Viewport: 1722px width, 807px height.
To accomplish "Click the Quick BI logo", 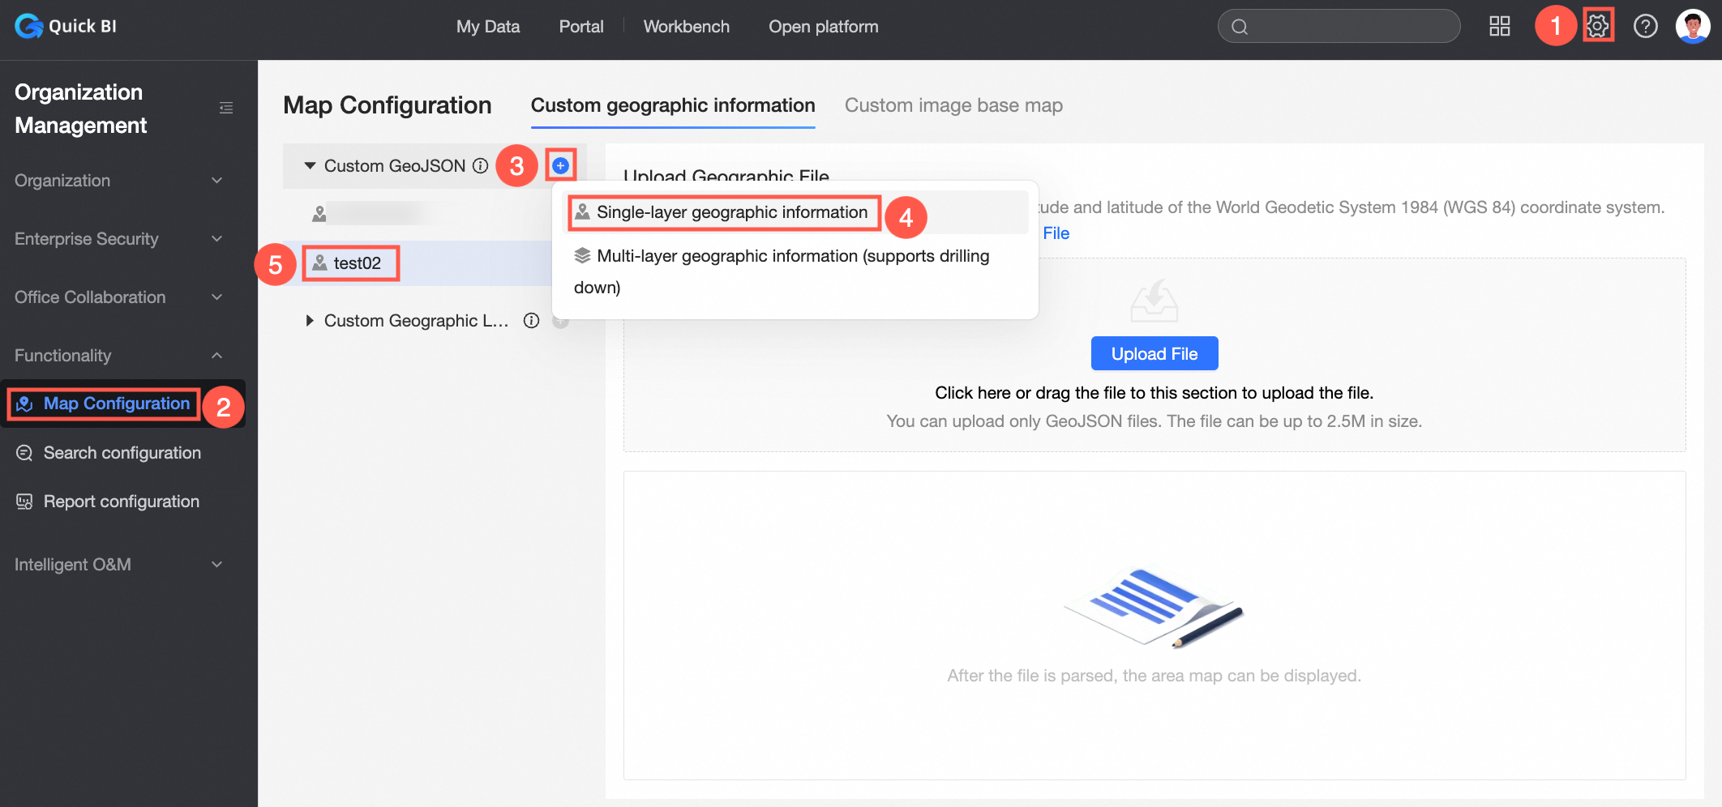I will click(x=66, y=26).
